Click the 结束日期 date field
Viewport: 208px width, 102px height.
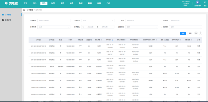(x=104, y=27)
